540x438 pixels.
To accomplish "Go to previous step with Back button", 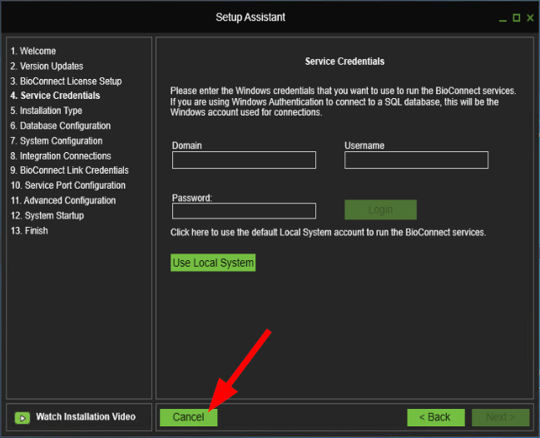I will 435,417.
